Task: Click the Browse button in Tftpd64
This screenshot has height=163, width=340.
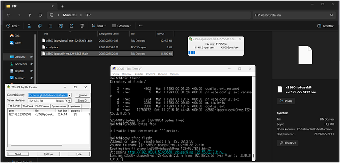Action: coord(83,95)
